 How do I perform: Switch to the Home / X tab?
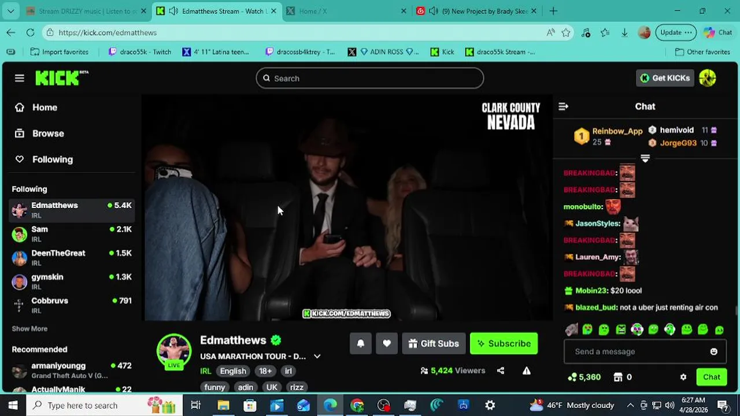pyautogui.click(x=347, y=11)
